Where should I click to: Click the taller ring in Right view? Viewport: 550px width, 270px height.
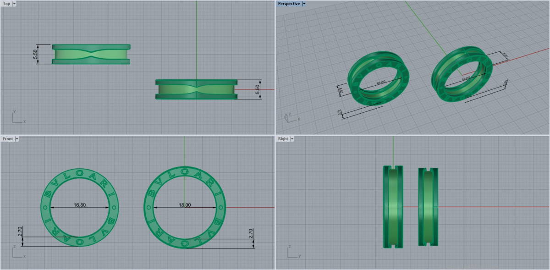(x=393, y=207)
